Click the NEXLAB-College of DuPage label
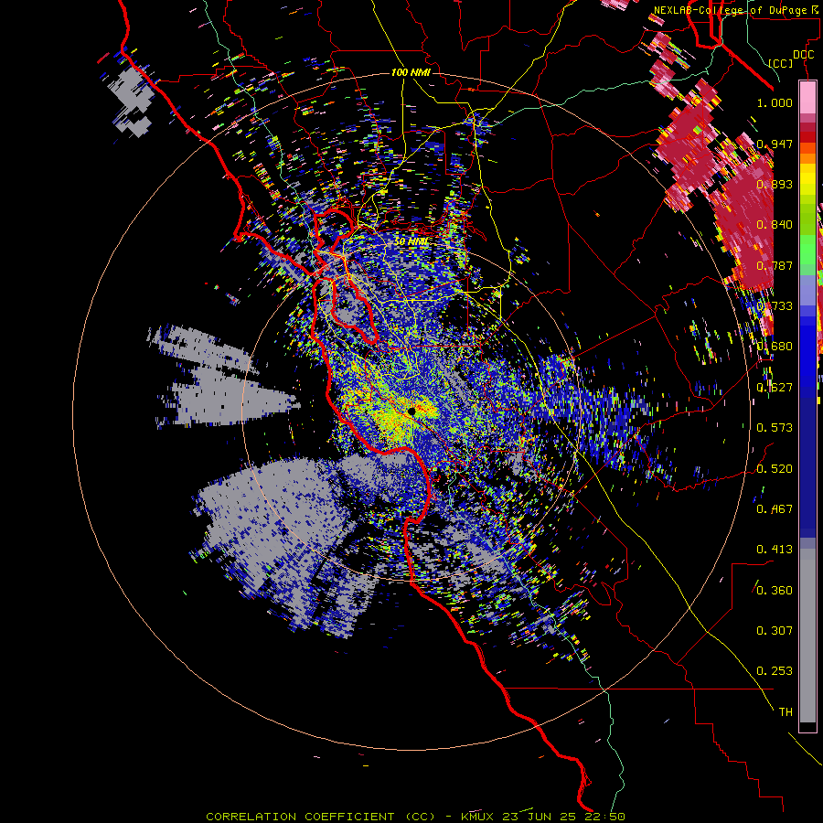The height and width of the screenshot is (823, 823). (731, 10)
